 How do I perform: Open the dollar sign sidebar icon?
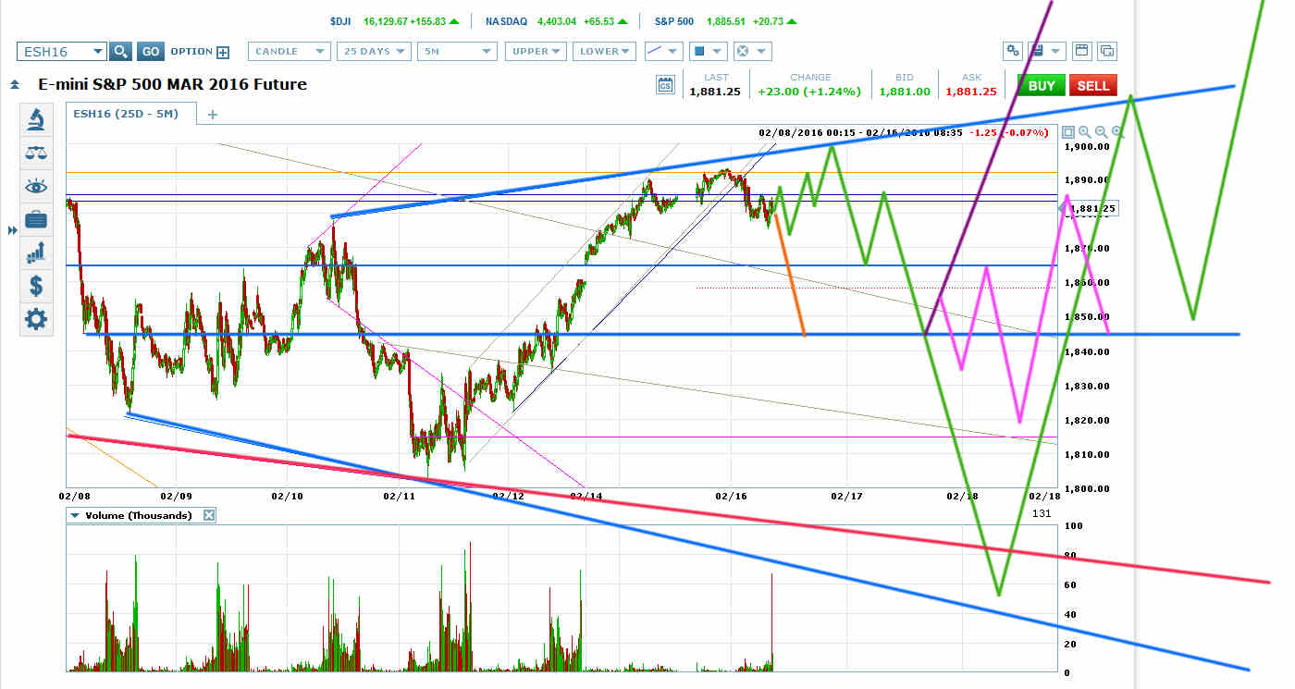[x=36, y=285]
